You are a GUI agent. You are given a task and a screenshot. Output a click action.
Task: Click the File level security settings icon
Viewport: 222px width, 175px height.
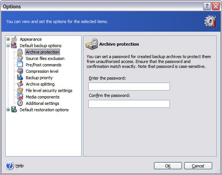point(20,91)
